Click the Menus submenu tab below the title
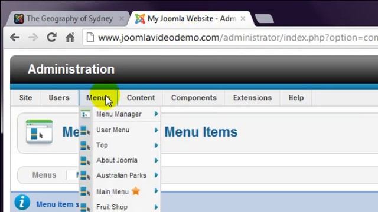 coord(44,175)
